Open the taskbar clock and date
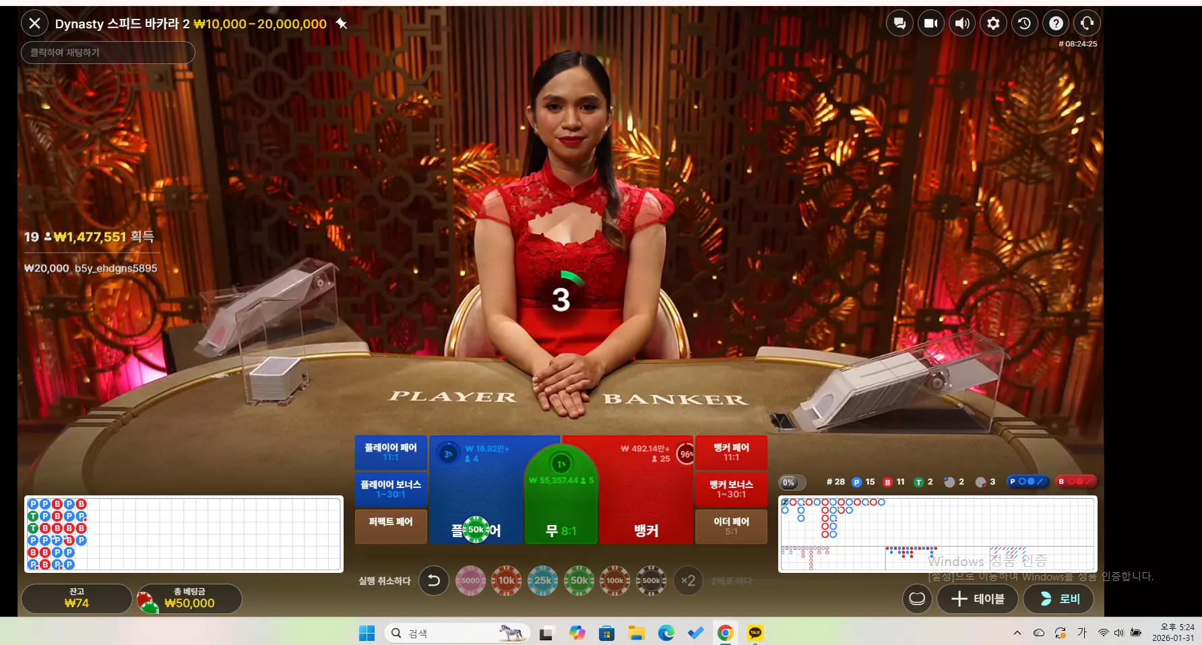The image size is (1202, 645). [1173, 632]
